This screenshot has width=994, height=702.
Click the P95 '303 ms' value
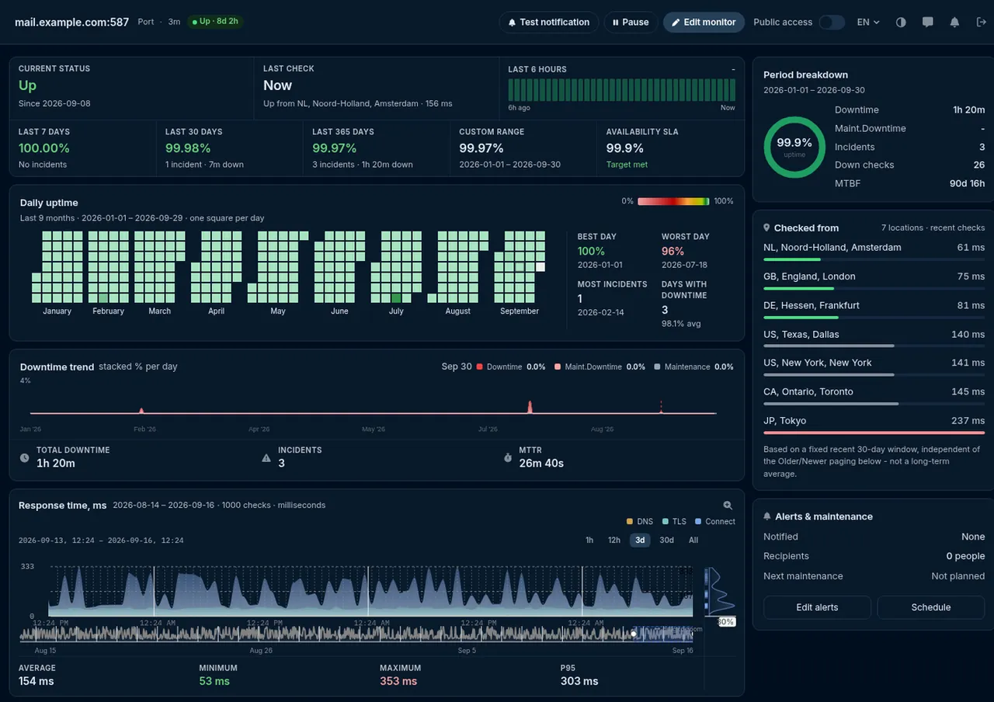[579, 681]
